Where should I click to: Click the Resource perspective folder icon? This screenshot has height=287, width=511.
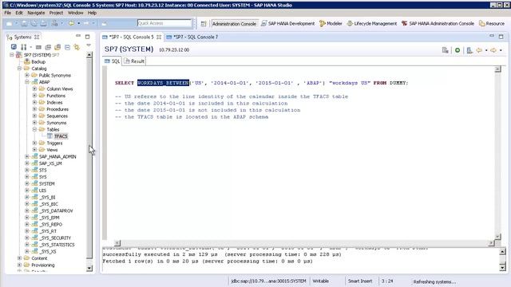481,23
